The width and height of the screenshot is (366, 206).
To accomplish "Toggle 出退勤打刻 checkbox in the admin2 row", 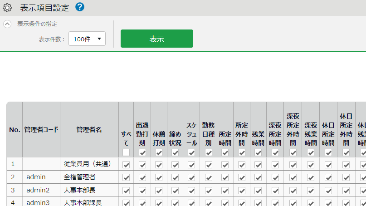I will coord(142,191).
